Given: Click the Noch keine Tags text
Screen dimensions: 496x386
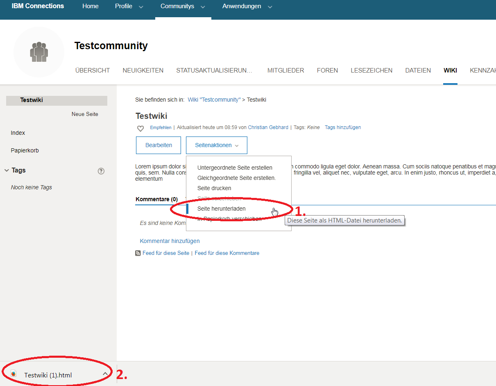Looking at the screenshot, I should (x=32, y=187).
